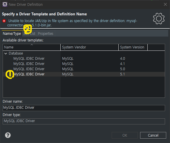Collapse the Database tree node
The height and width of the screenshot is (143, 170).
pos(6,53)
